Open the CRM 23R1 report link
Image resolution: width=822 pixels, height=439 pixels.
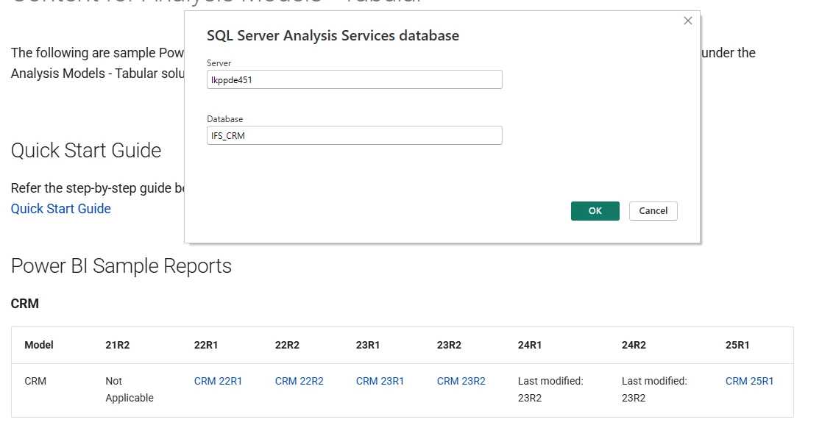pyautogui.click(x=380, y=381)
